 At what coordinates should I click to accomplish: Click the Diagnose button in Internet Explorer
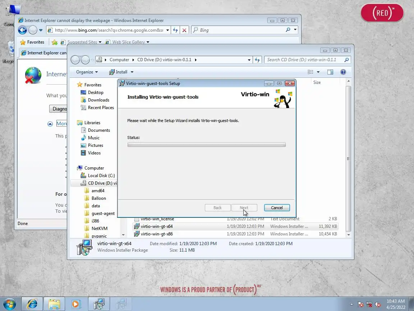(58, 109)
